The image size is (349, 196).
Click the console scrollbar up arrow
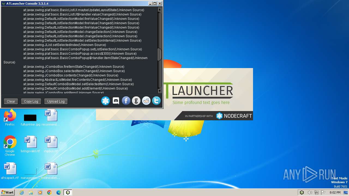coord(160,10)
